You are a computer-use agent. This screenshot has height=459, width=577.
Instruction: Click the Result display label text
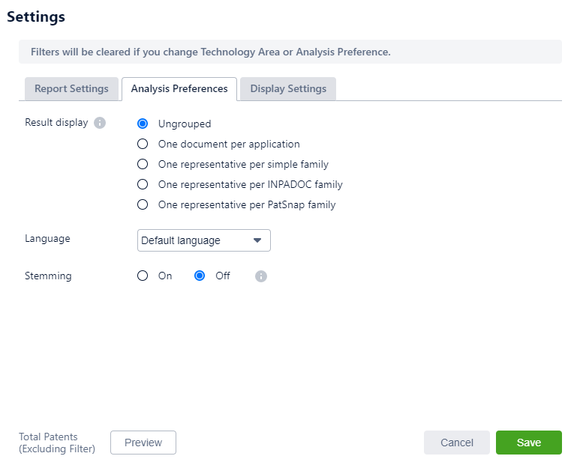coord(56,123)
